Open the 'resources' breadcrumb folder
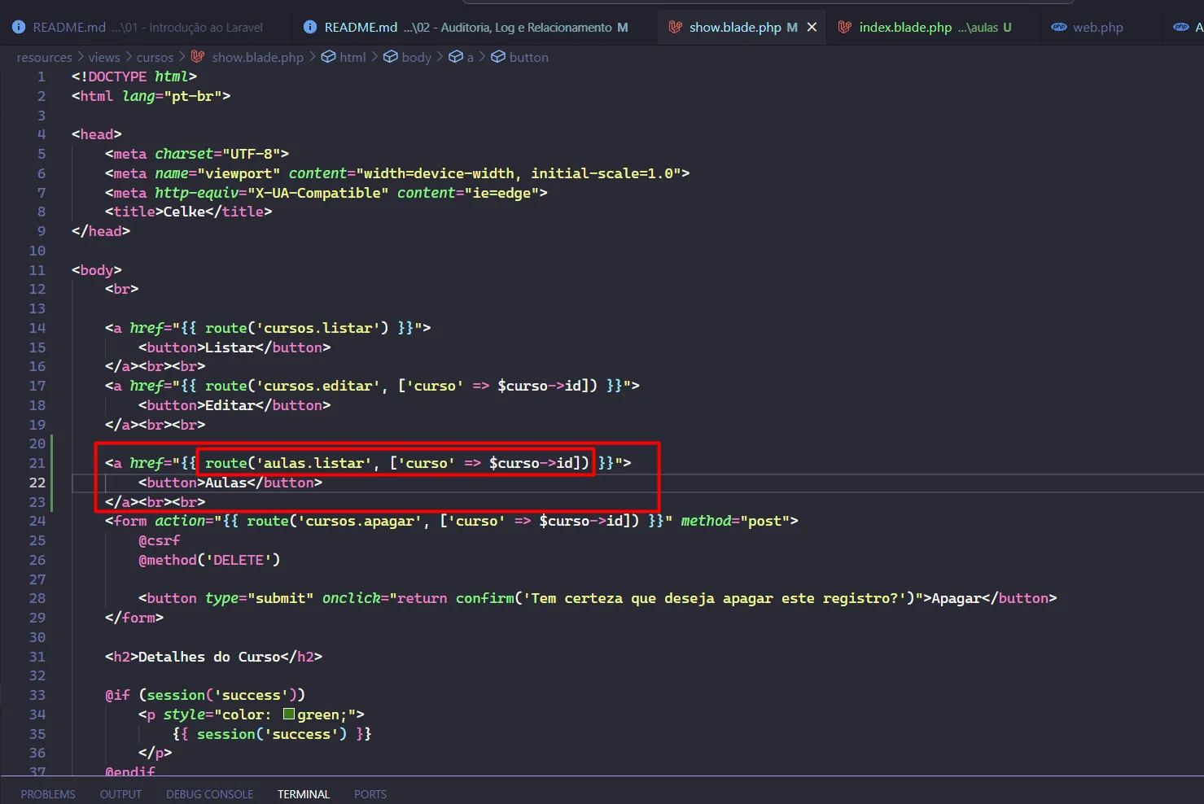 [x=44, y=57]
